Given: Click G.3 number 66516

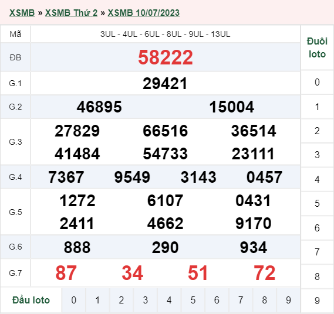Looking at the screenshot, I should coord(166,131).
